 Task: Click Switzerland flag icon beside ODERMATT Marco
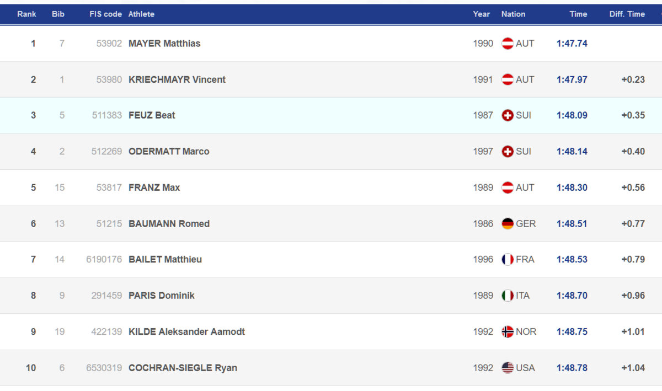click(508, 152)
